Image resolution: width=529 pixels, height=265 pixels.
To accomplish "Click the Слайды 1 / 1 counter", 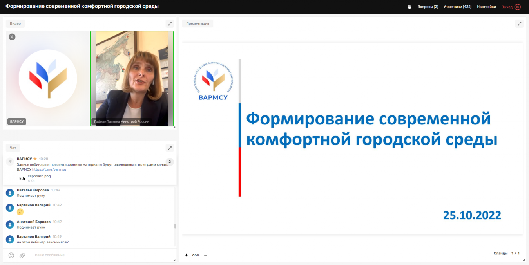I will pos(507,253).
